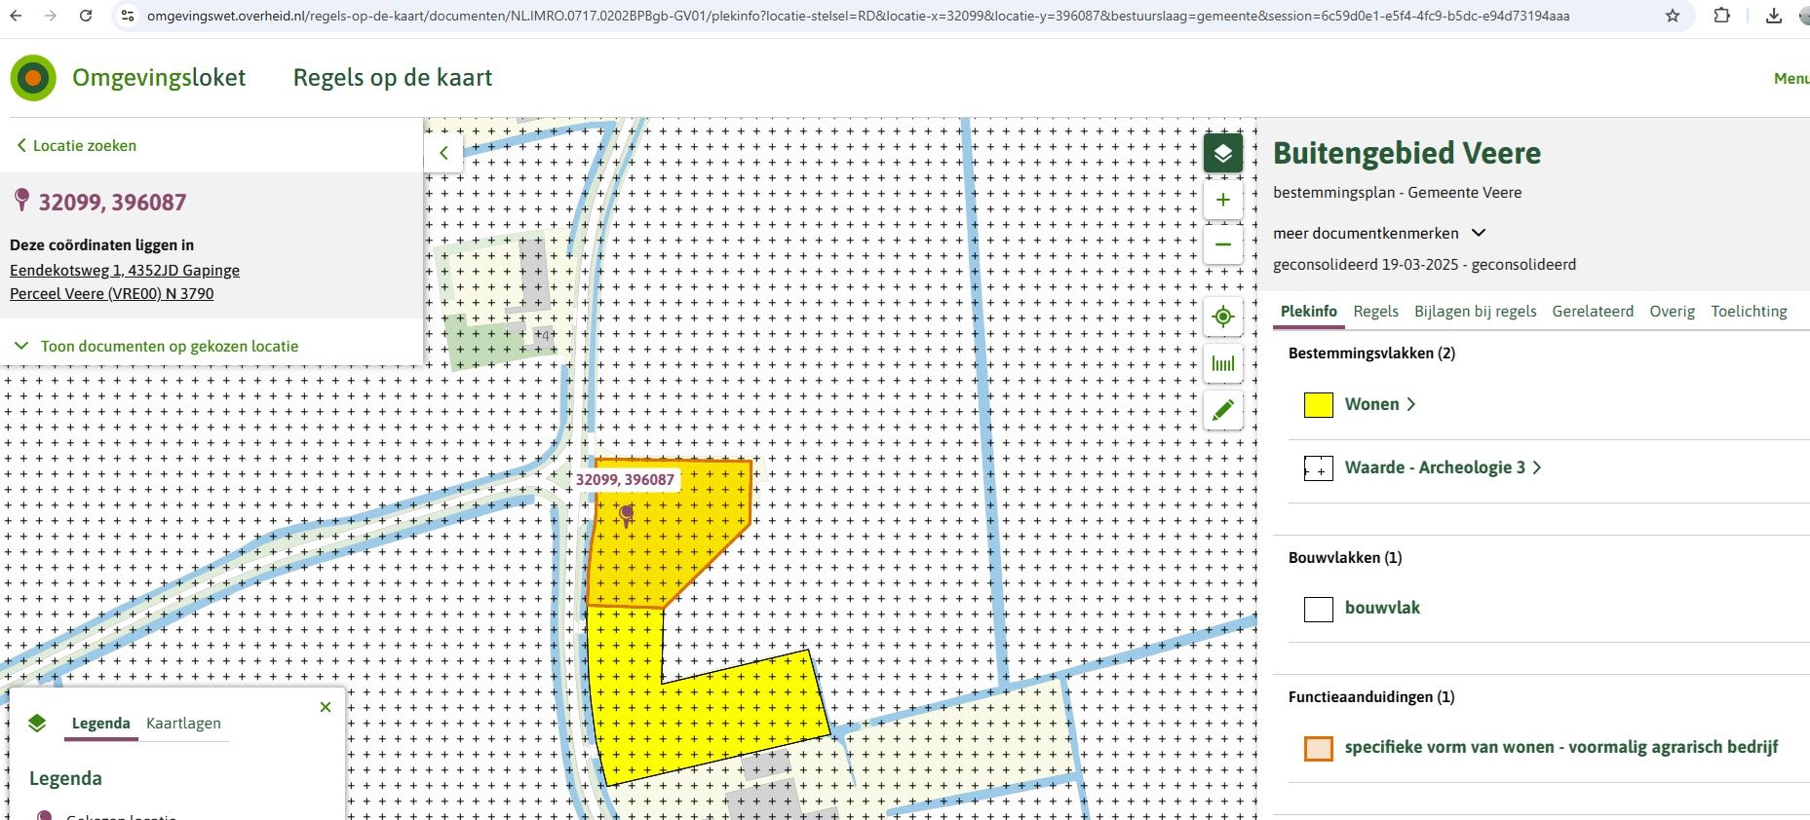Click the 'Legenda' heading in the legend panel

65,778
